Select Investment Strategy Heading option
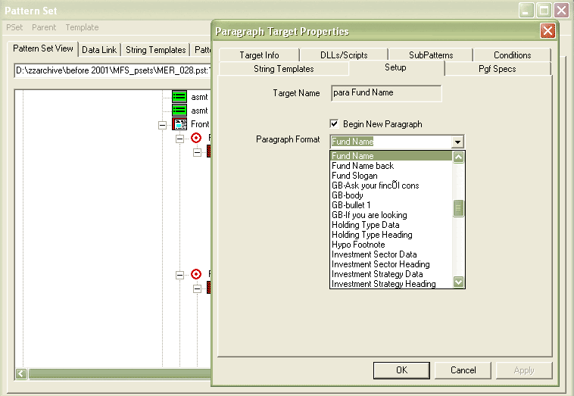 tap(392, 284)
